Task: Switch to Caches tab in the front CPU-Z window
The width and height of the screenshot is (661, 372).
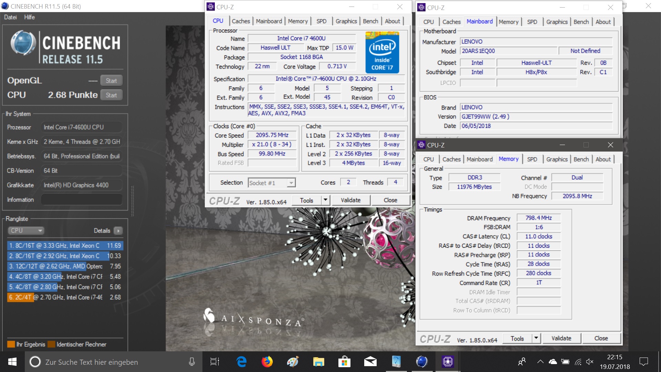Action: 241,21
